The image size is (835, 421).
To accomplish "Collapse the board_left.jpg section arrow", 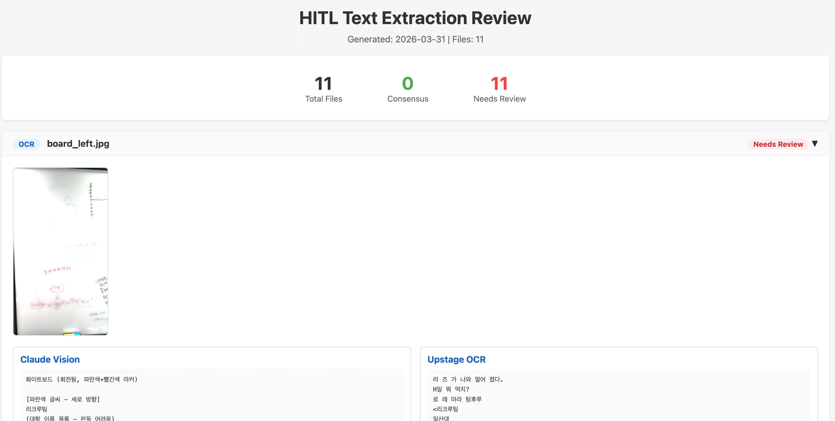I will click(x=814, y=144).
